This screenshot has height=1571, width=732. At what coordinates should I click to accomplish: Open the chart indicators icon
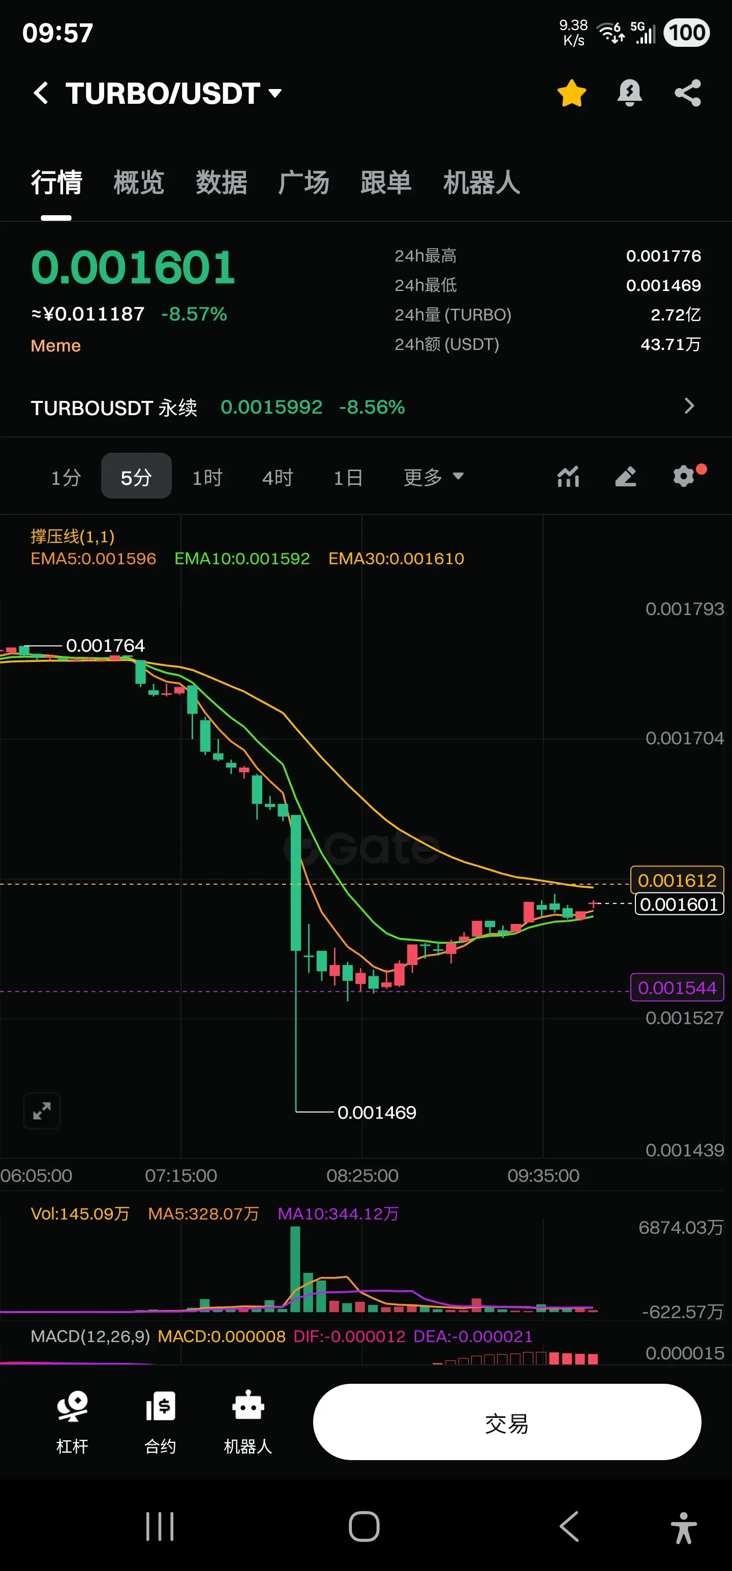[x=568, y=476]
